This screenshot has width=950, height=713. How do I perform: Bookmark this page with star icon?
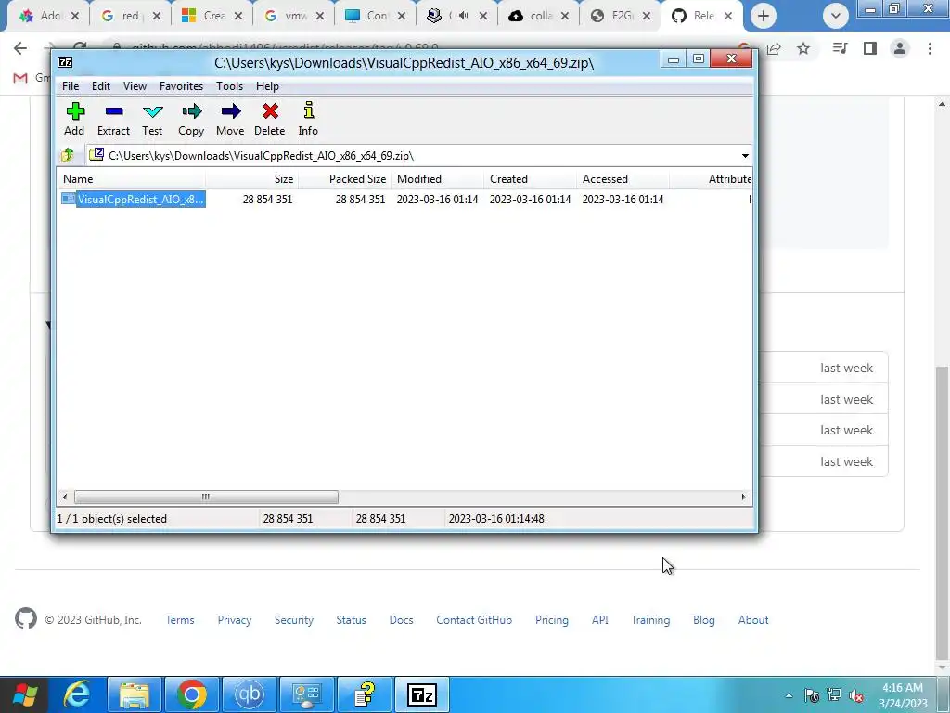[803, 48]
